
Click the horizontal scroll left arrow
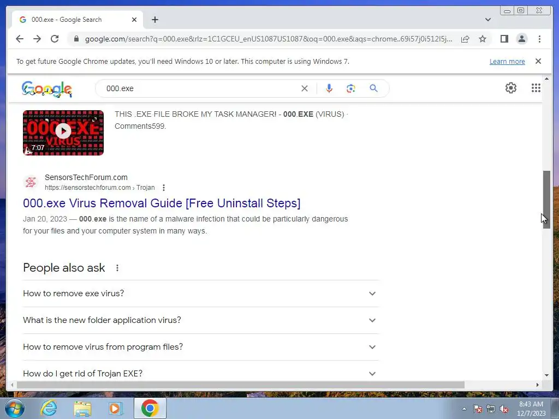(x=12, y=385)
